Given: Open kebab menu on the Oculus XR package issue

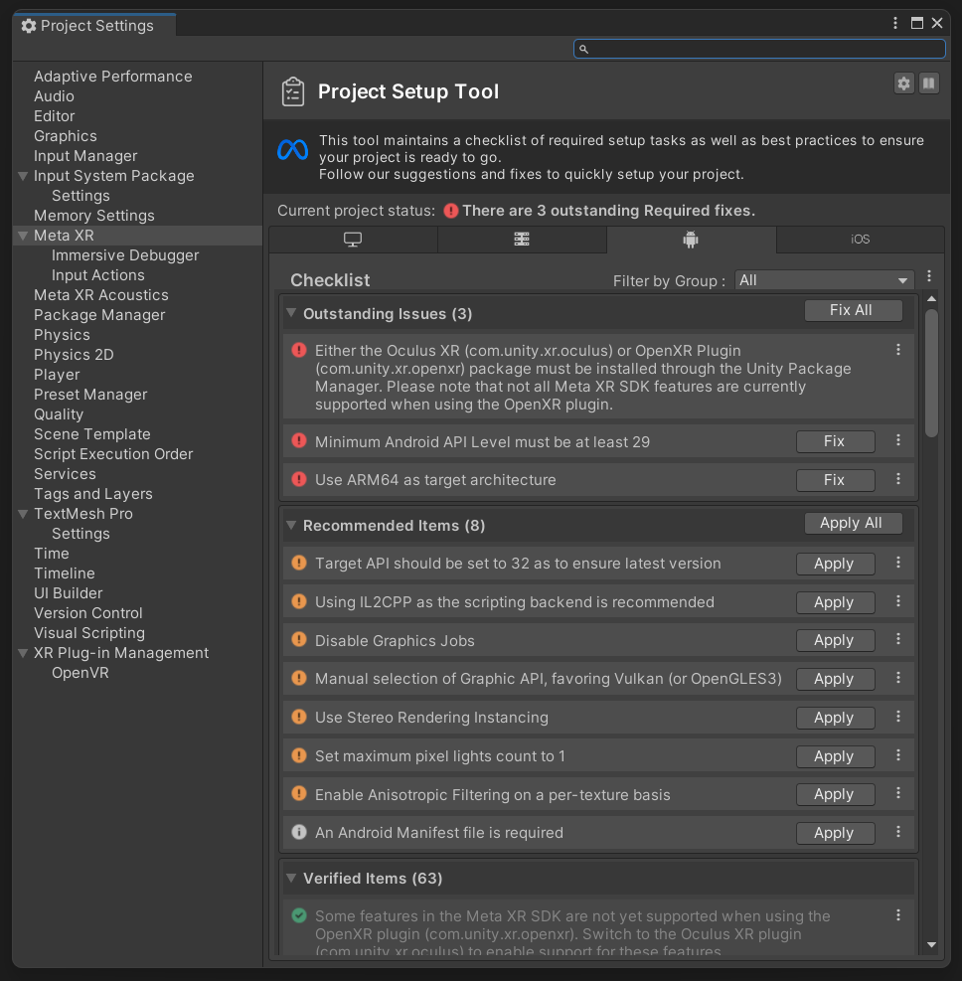Looking at the screenshot, I should click(x=898, y=350).
